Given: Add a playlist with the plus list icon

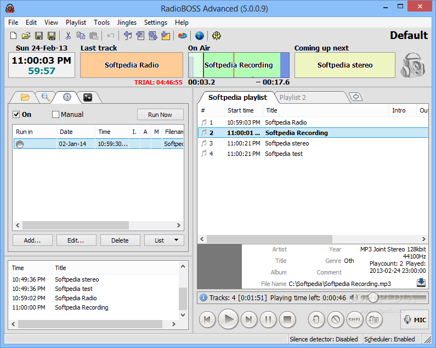Looking at the screenshot, I should (140, 36).
